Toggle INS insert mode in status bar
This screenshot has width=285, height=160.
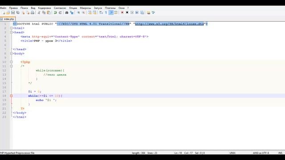coord(280,153)
